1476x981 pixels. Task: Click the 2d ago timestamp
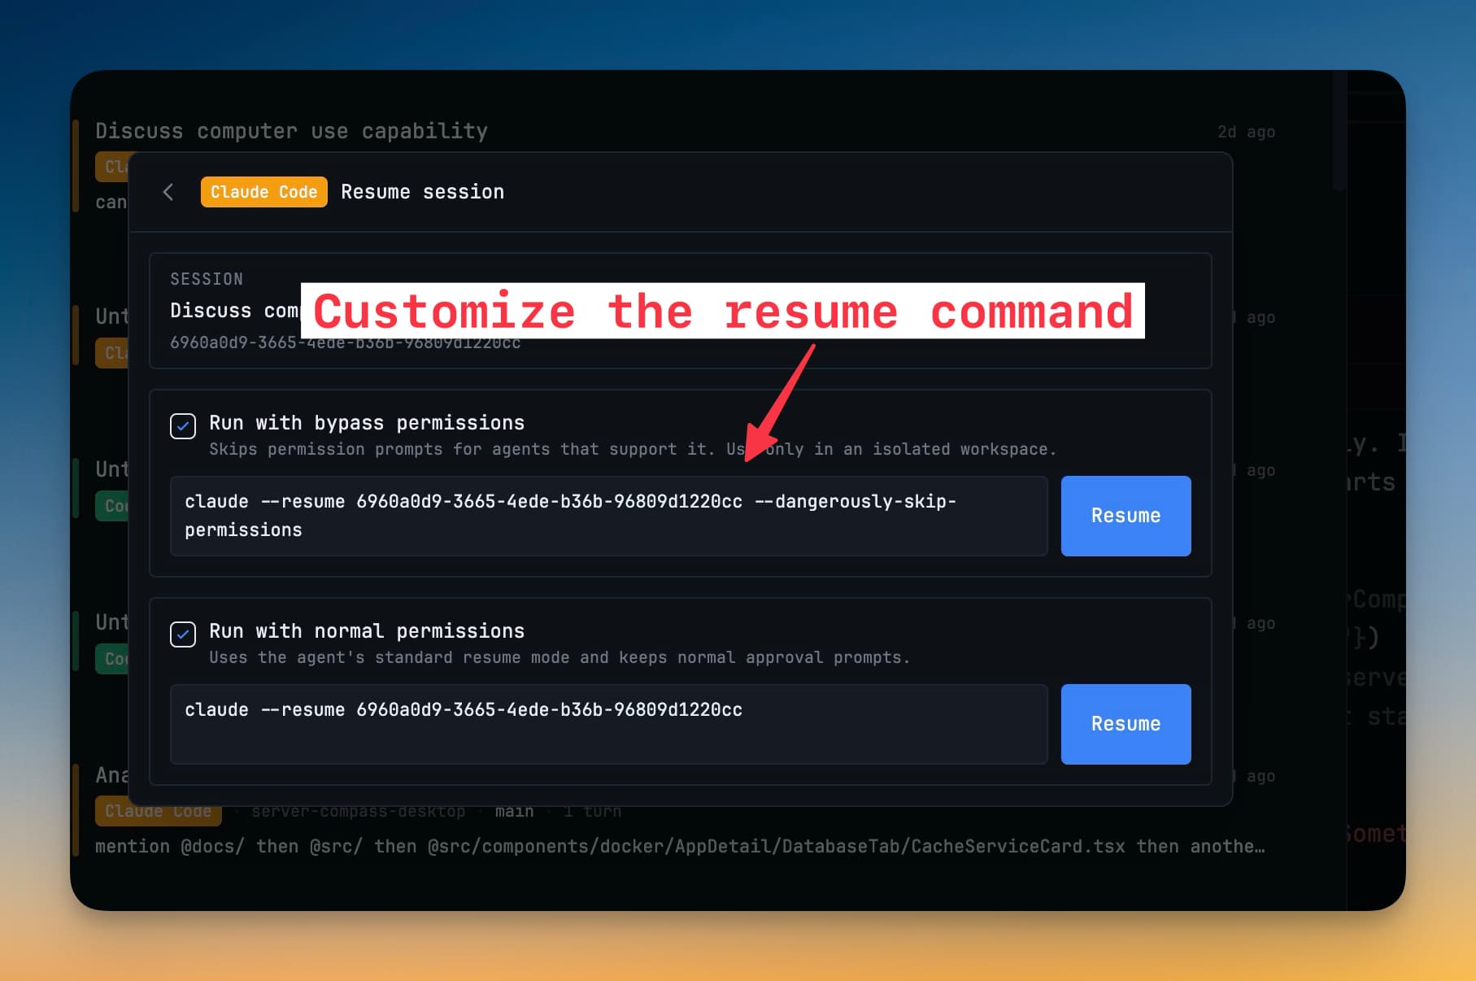point(1246,132)
